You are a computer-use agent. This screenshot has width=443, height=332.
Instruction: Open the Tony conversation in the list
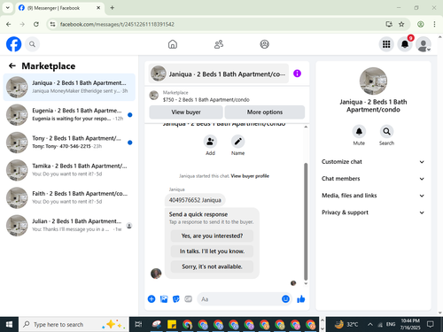(x=69, y=143)
